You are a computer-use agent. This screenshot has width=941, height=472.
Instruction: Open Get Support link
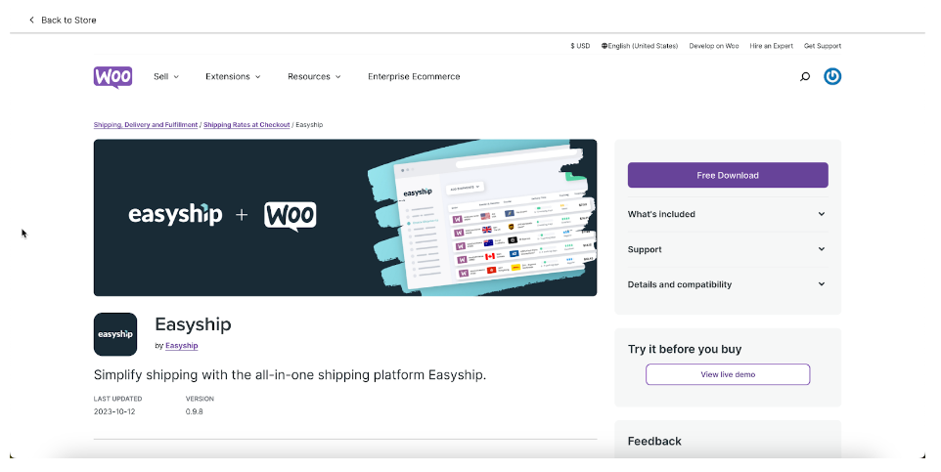(823, 46)
